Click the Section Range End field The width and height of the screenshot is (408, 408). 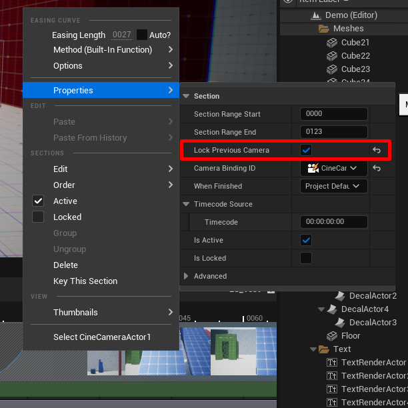334,131
